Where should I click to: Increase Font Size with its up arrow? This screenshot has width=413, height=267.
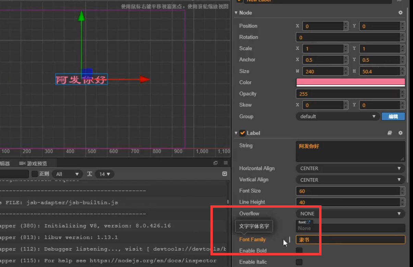(x=402, y=189)
